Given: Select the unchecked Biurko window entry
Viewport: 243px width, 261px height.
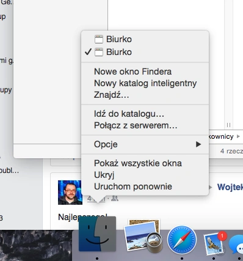Looking at the screenshot, I should click(145, 39).
